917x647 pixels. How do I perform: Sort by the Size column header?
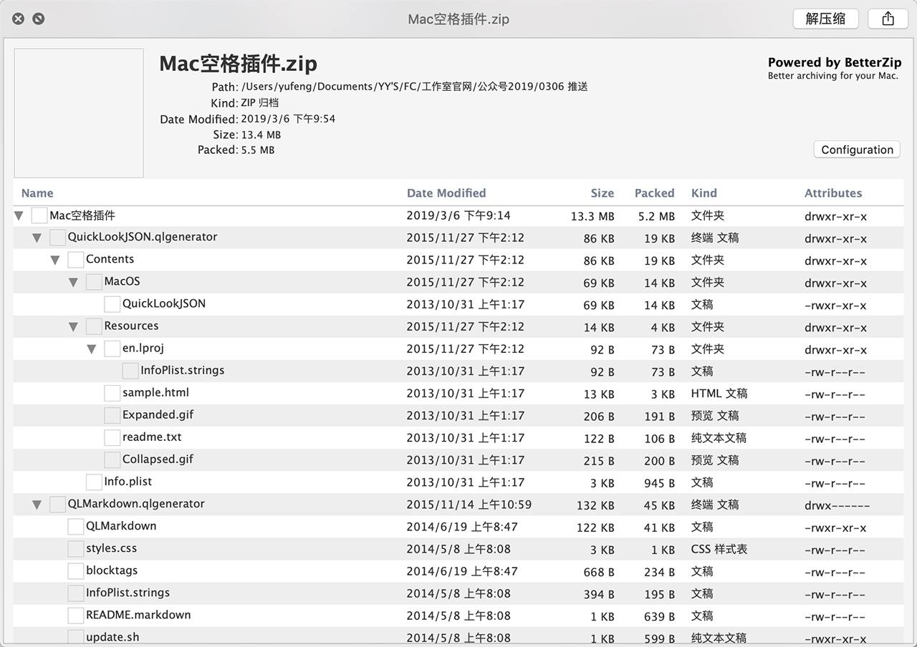[x=602, y=193]
